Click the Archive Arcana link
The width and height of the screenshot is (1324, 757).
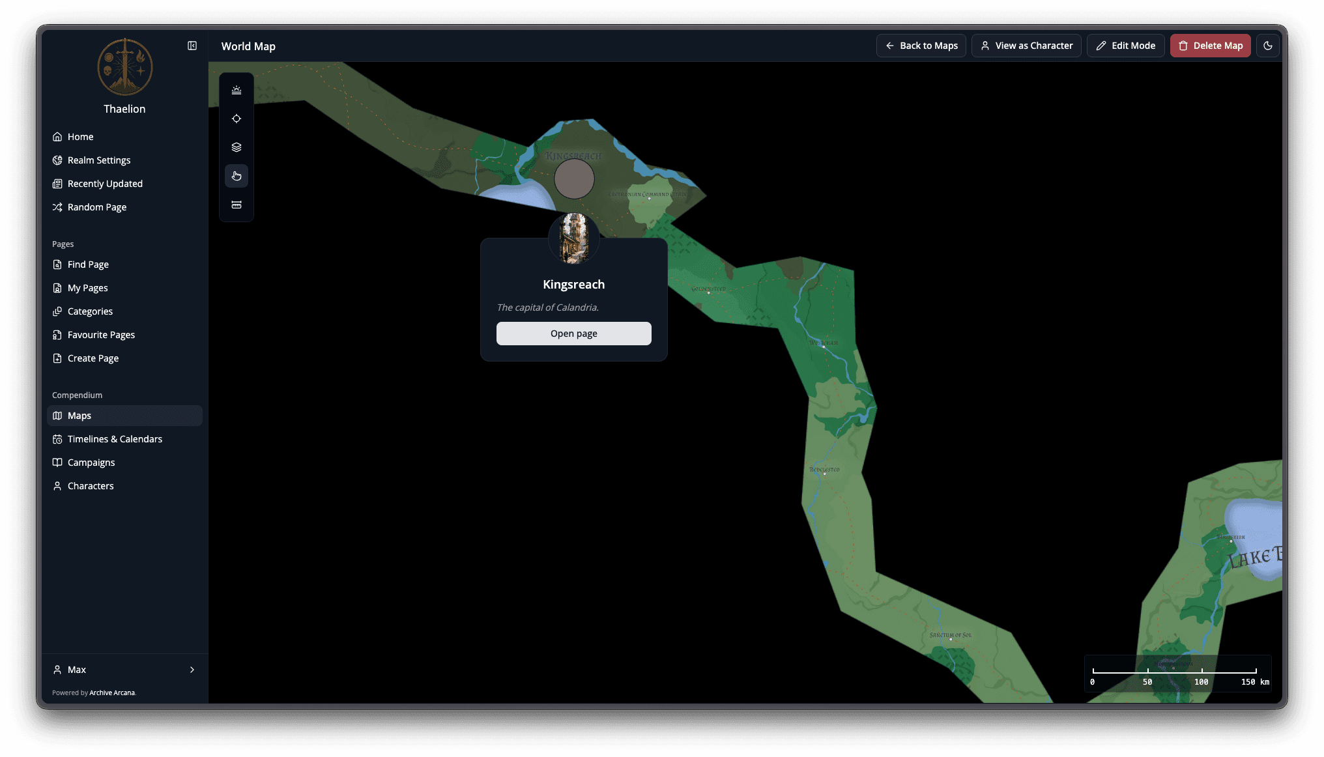click(x=112, y=693)
